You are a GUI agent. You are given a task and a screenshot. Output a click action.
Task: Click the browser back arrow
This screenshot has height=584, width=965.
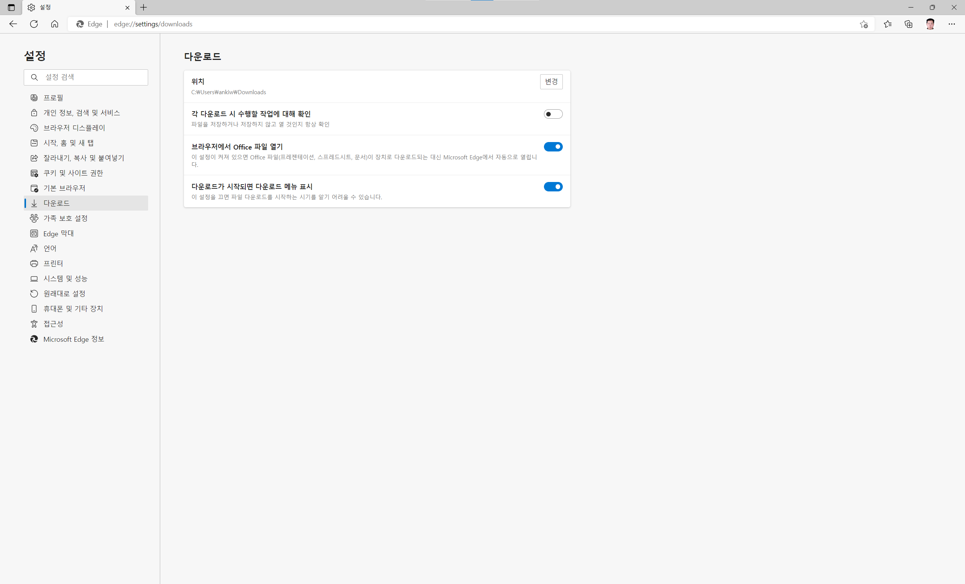click(x=13, y=24)
